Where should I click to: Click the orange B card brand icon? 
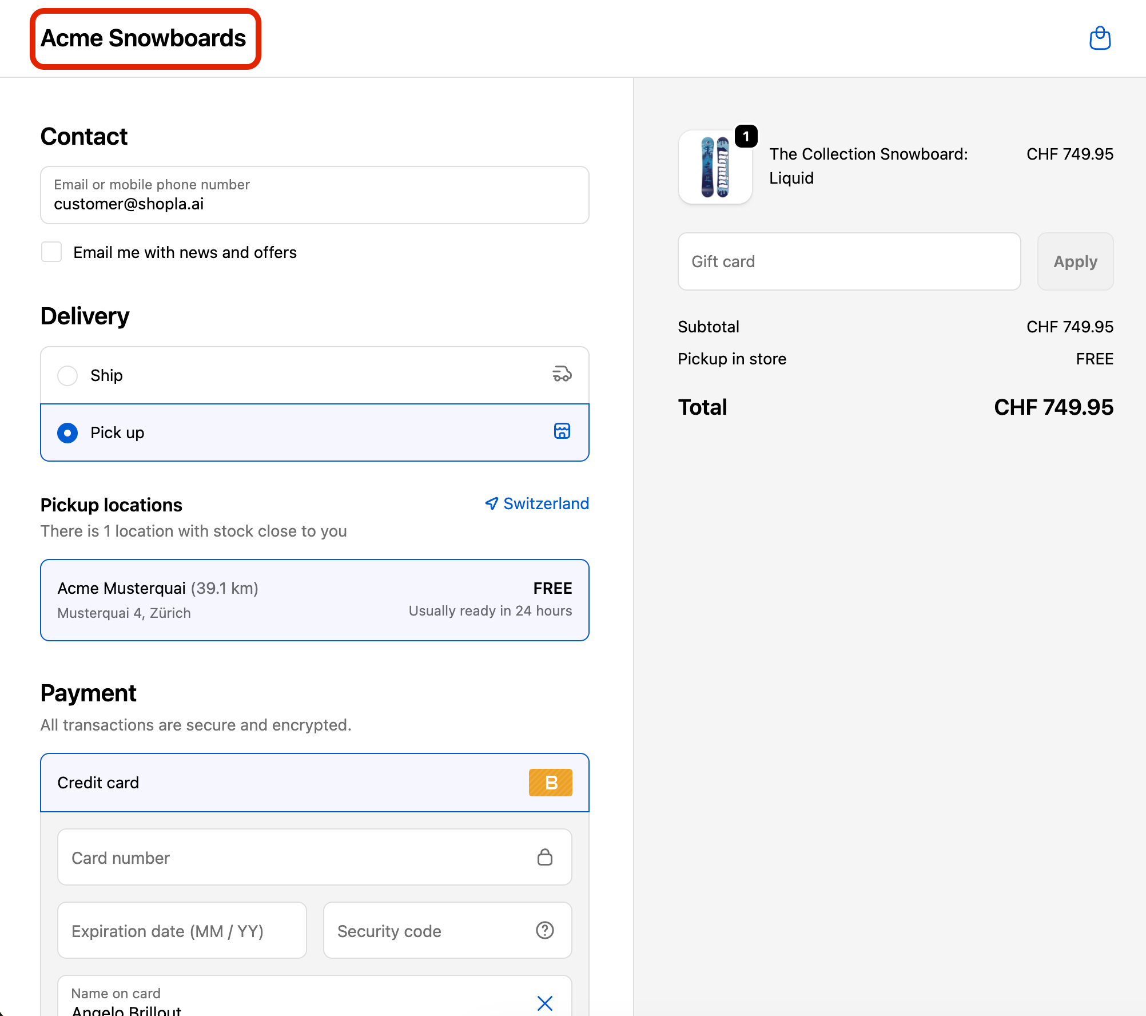click(x=550, y=783)
